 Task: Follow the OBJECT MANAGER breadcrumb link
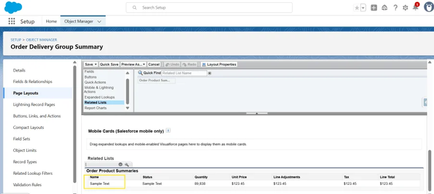pyautogui.click(x=41, y=40)
